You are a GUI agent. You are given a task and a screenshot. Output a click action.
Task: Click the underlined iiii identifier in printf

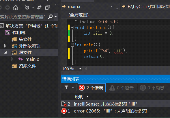118,51
